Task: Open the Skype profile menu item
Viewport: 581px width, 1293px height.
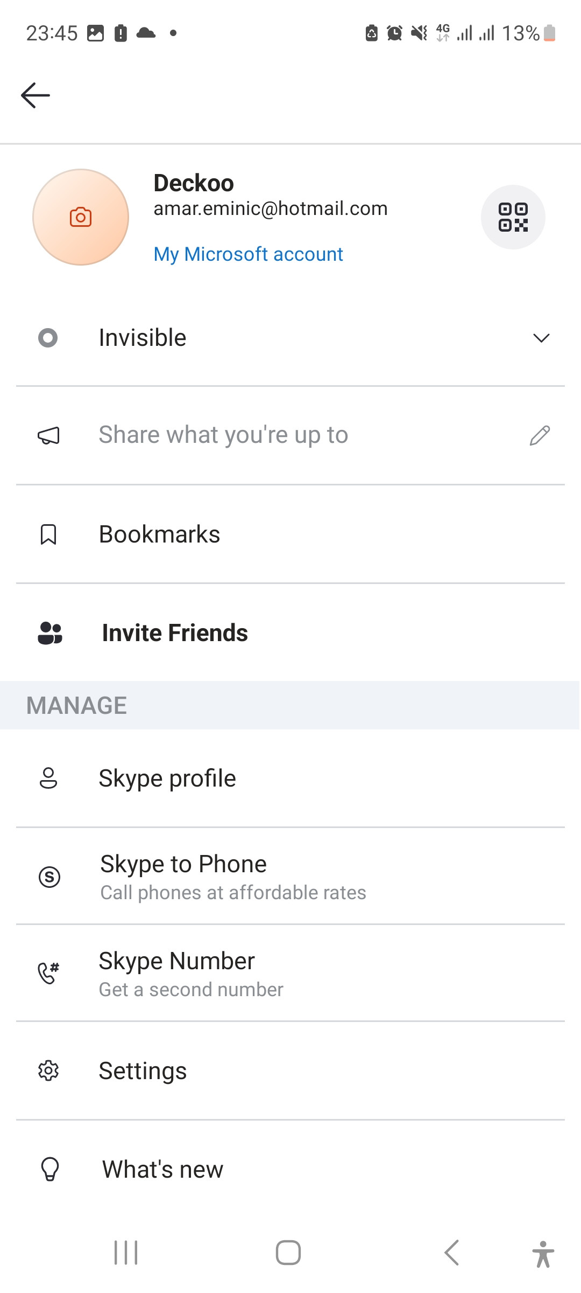Action: click(290, 778)
